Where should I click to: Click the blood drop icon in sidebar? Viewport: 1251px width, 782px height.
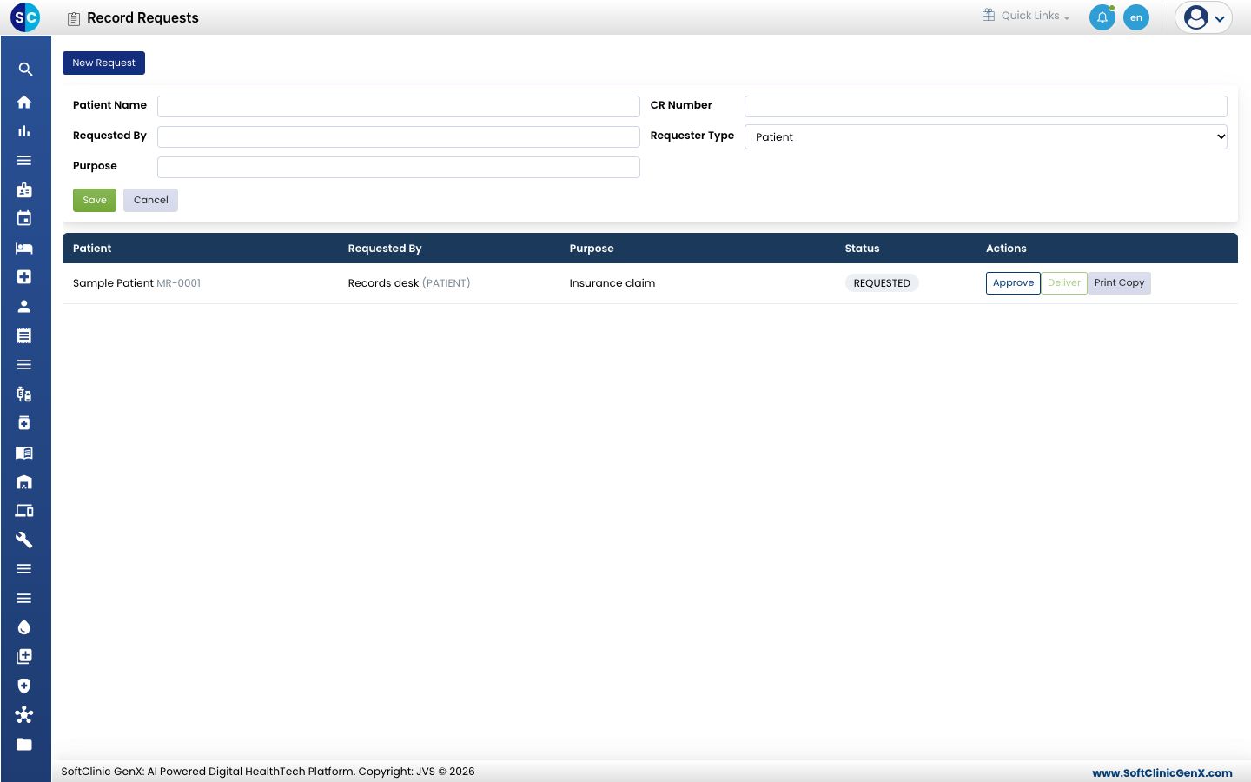(x=24, y=627)
